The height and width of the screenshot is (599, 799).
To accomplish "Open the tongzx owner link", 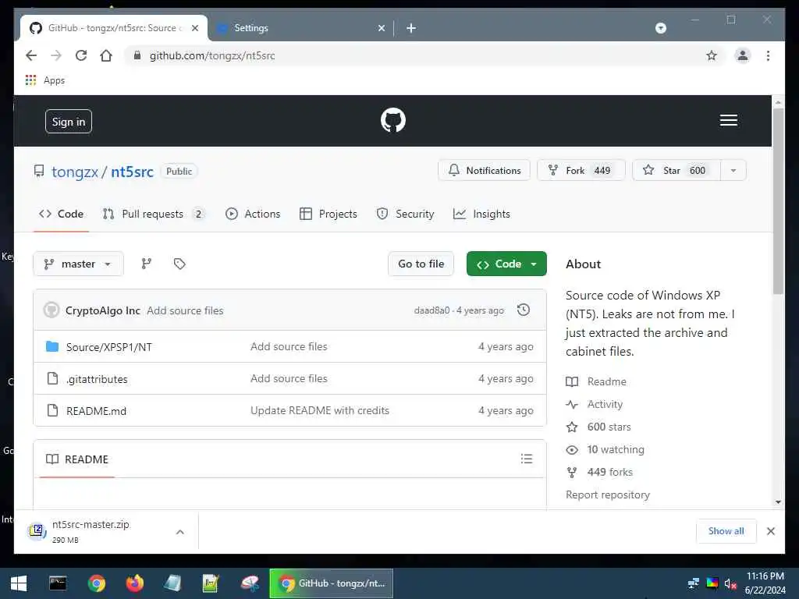I will 75,172.
